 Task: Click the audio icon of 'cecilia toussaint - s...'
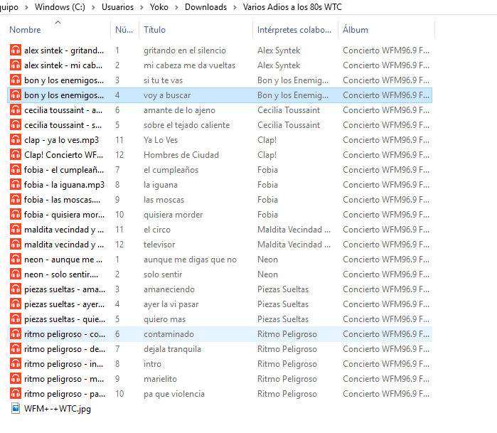[16, 125]
